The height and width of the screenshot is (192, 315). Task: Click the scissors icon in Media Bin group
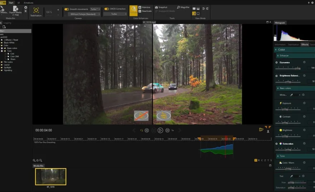25,11
